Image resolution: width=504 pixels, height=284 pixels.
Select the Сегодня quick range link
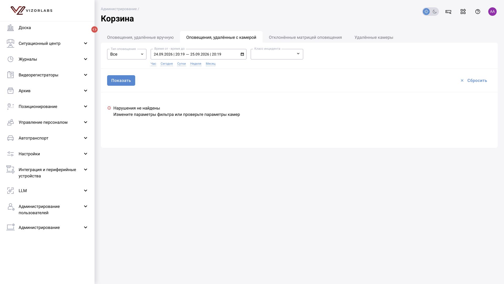167,64
